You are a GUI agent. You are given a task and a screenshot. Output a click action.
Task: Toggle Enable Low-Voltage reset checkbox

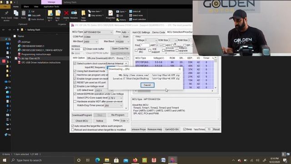click(75, 86)
